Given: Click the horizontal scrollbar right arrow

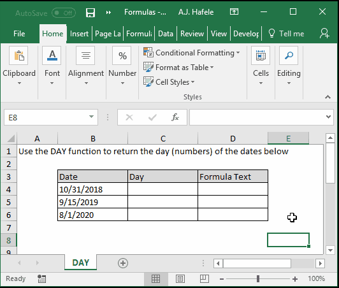Looking at the screenshot, I should point(320,263).
